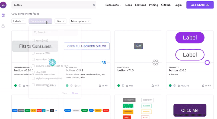Click green status dot on semantic-ui-react card
This screenshot has height=119, width=217.
(x=15, y=86)
